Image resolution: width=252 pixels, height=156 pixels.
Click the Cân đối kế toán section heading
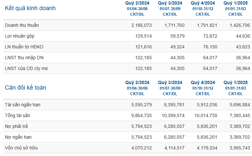26,88
